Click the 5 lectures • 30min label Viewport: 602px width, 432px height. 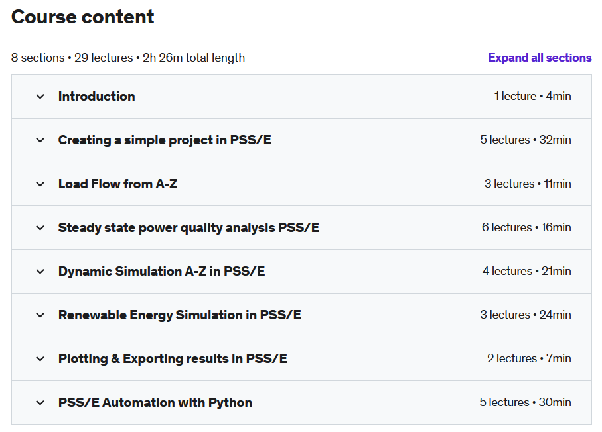[525, 402]
